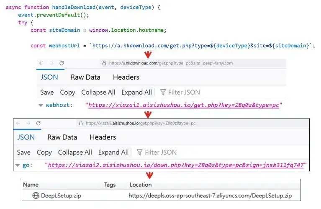Click funnel icon in aisizhushou JSON filter
This screenshot has width=321, height=209.
click(139, 152)
